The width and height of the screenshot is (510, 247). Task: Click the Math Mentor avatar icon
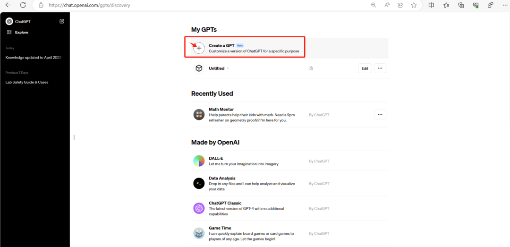199,114
